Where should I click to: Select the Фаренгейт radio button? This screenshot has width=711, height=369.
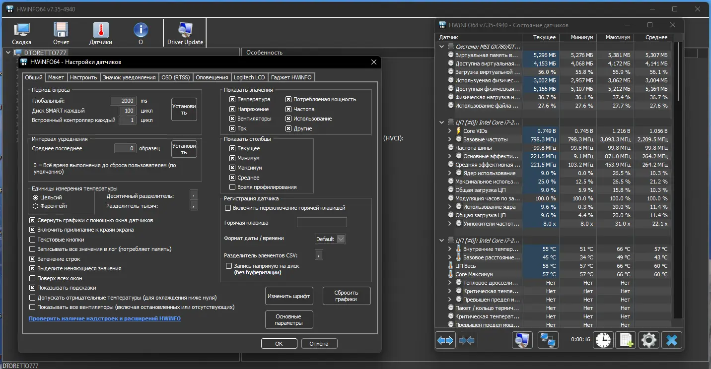pyautogui.click(x=35, y=206)
